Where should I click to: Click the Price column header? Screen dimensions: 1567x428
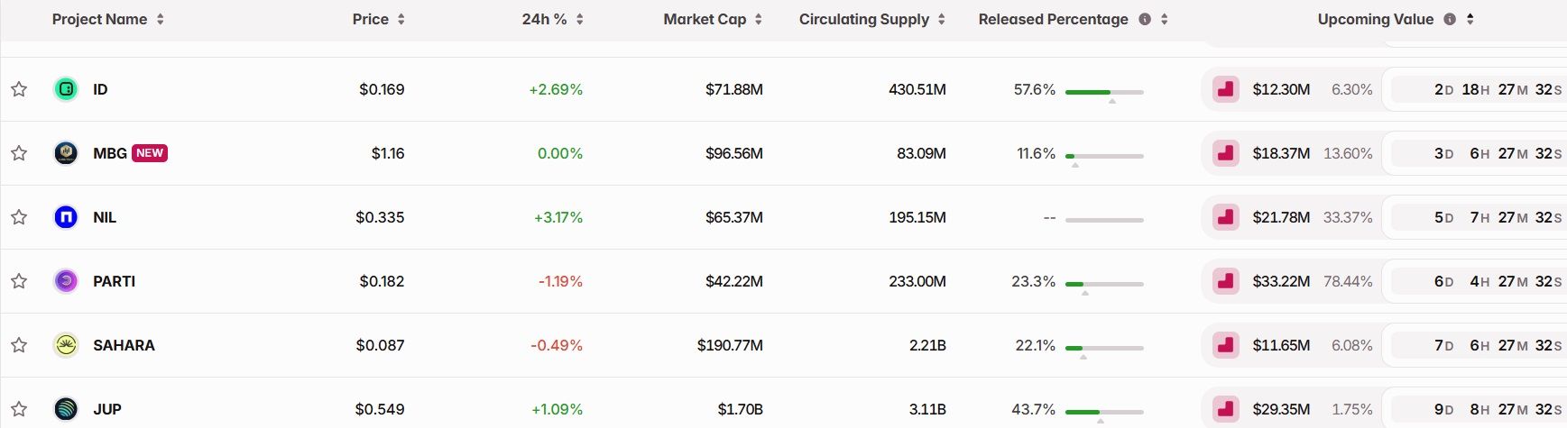click(x=370, y=19)
